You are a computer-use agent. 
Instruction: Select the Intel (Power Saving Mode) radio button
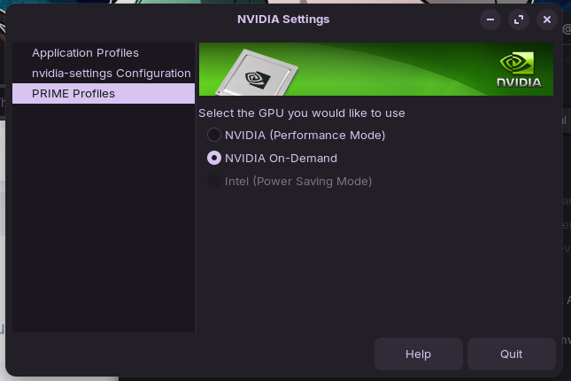tap(214, 182)
